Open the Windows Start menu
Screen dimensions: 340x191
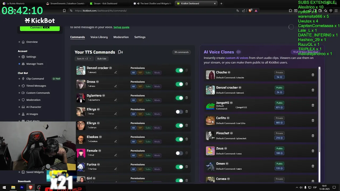4,188
